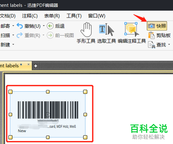Viewport: 173px width, 144px height.
Task: Click the bottom-right selection resize handle
Action: (x=85, y=137)
